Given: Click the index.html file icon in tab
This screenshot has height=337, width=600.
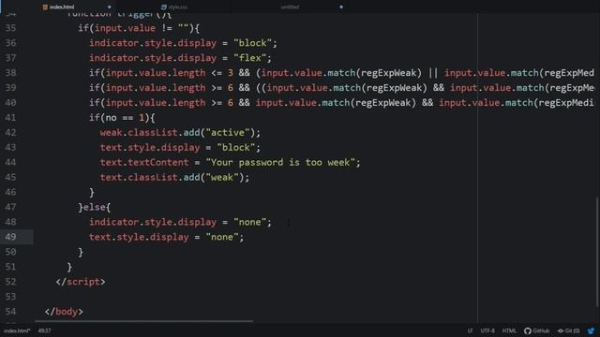Looking at the screenshot, I should coord(45,7).
